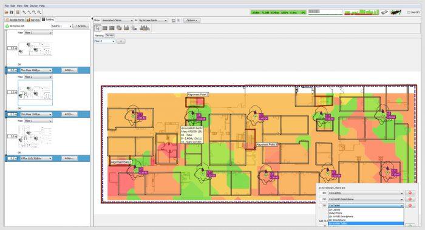Viewport: 425px width, 230px height.
Task: Click the network adapter card icon
Action: click(384, 12)
